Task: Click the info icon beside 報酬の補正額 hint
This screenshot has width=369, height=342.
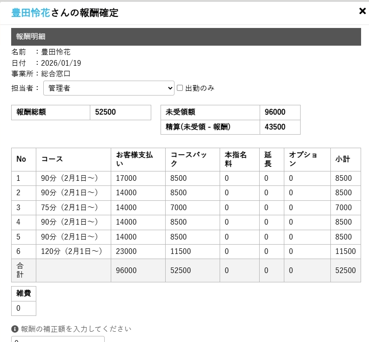Action: coord(15,329)
